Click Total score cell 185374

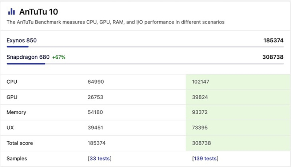pyautogui.click(x=96, y=143)
